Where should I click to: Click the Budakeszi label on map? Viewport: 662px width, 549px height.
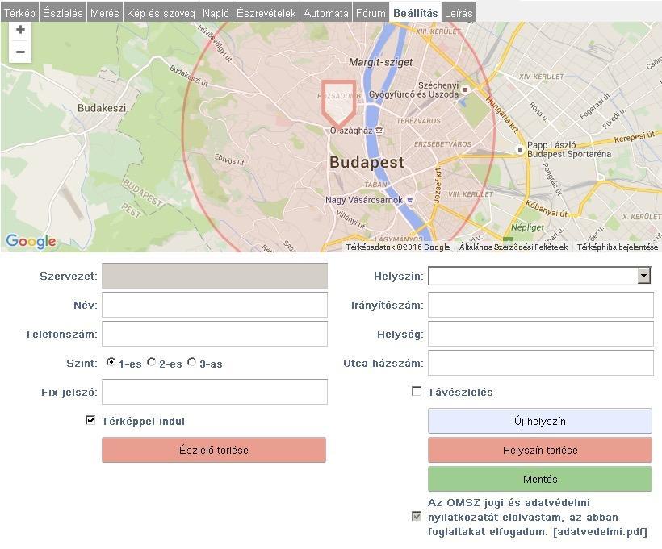102,108
